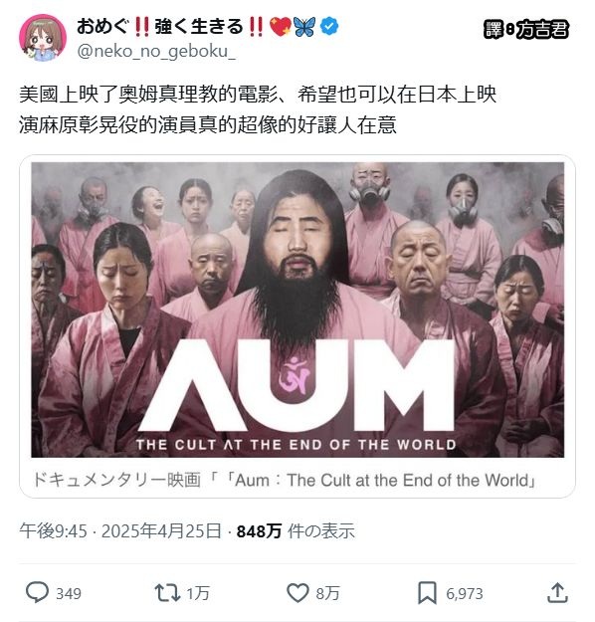Open the ドキュメンタリー映画 link card caption
595x622 pixels.
285,480
